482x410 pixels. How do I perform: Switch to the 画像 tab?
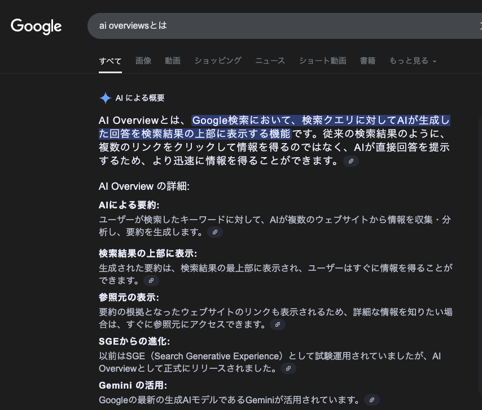pos(143,61)
